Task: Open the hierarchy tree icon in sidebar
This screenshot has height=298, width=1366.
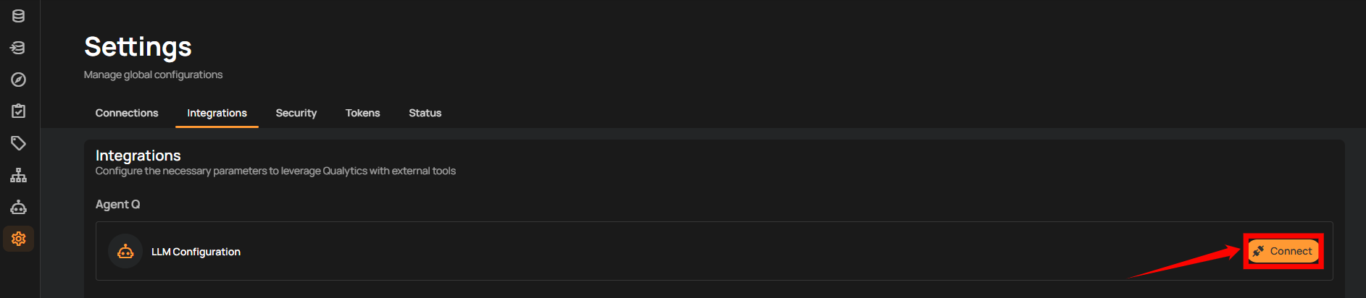Action: pos(19,175)
